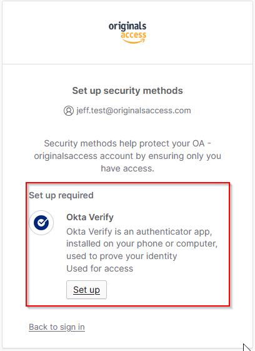Click the jeff.test@originalsaccess.com email address
This screenshot has height=351, width=255.
point(134,111)
